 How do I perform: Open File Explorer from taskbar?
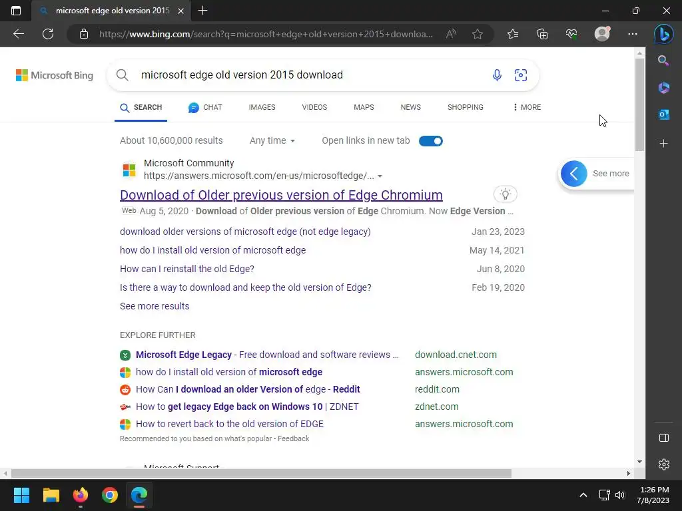[x=51, y=495]
